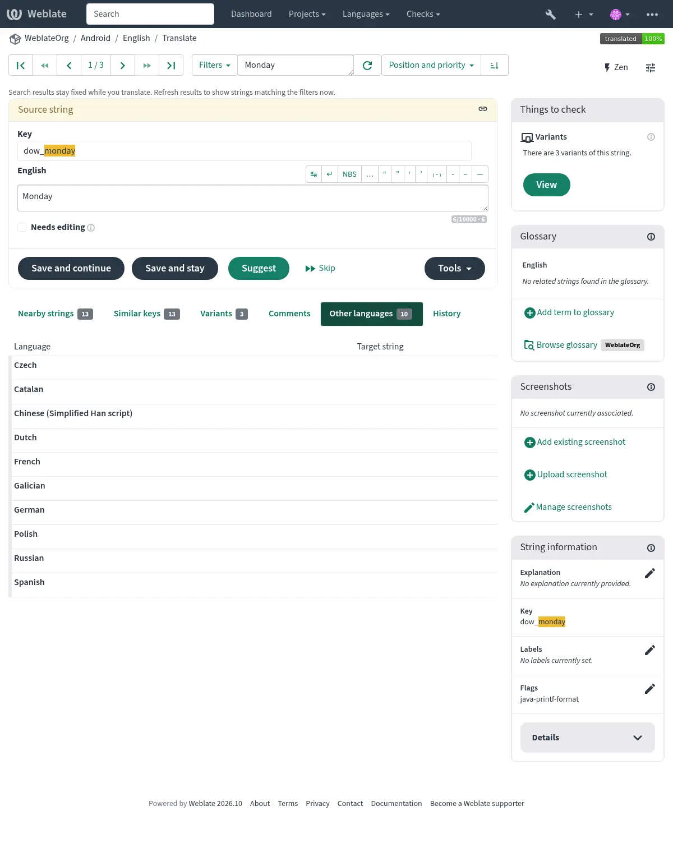Open the Position and priority dropdown
The image size is (673, 843).
(431, 66)
